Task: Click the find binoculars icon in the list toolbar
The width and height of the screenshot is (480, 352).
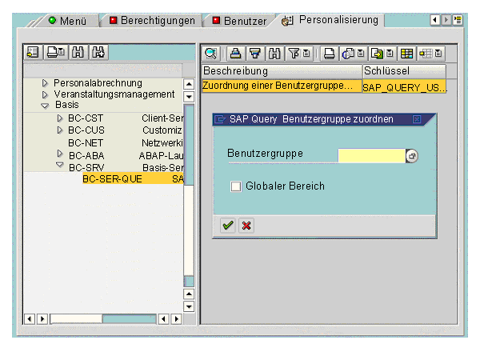Action: 274,54
